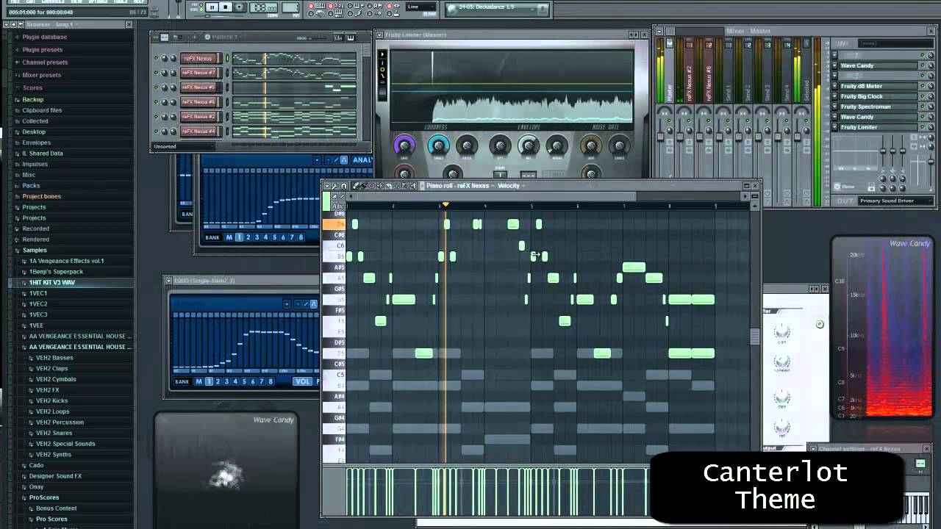Toggle the reFX Nexus channel select LED

coord(227,59)
